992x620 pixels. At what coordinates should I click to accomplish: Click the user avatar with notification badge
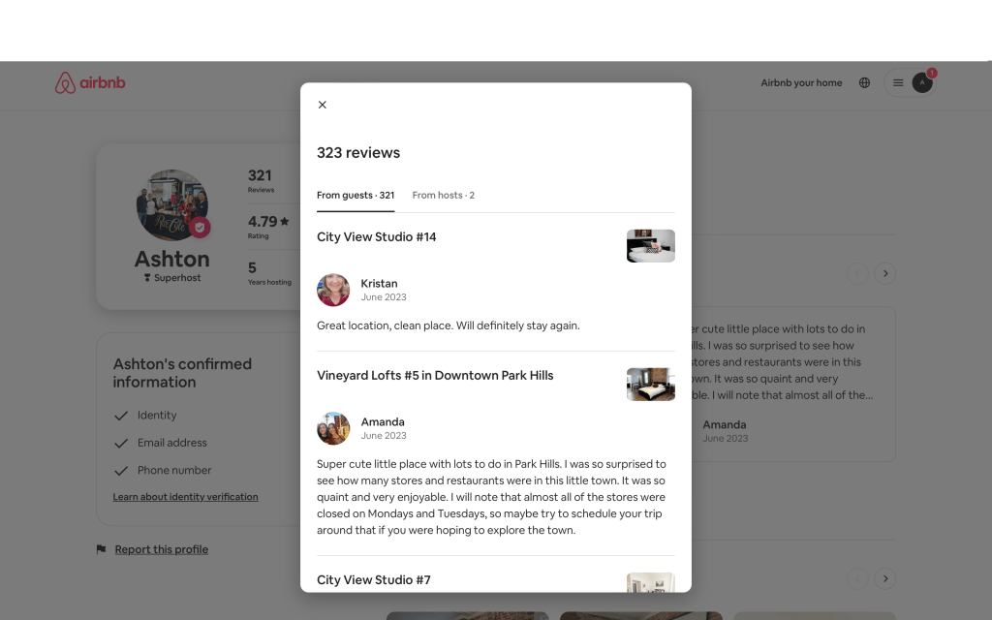[922, 83]
